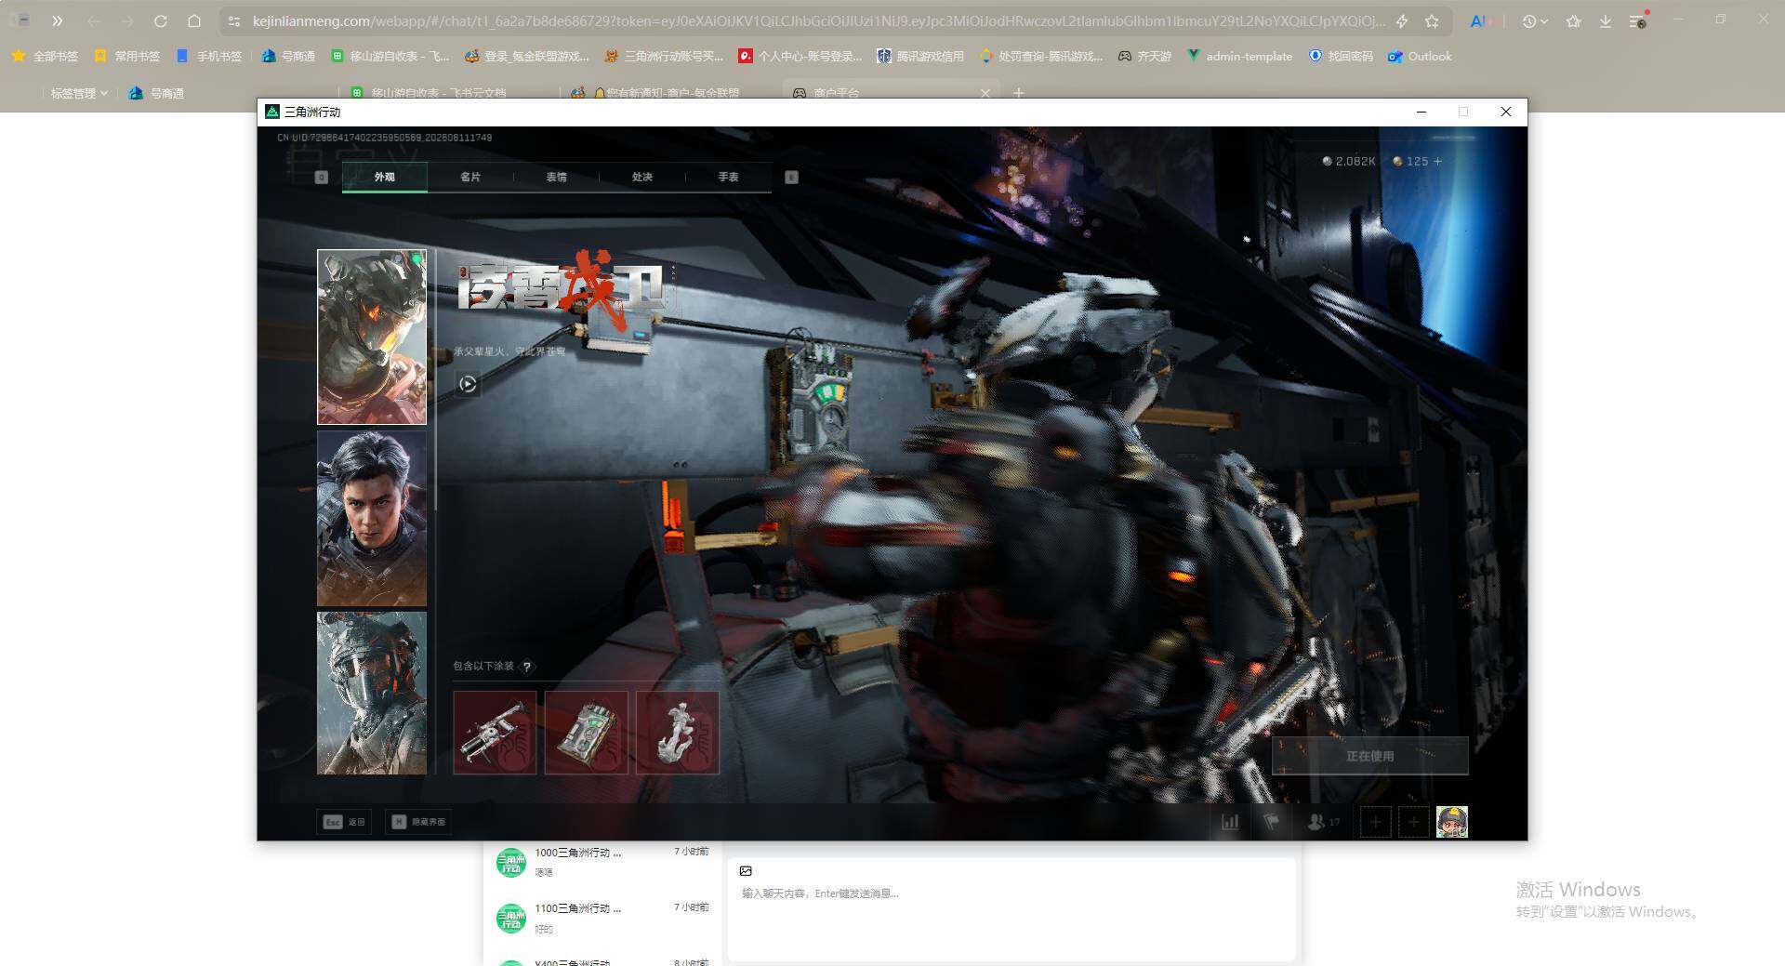Screen dimensions: 1785x966
Task: Open the browser downloads icon
Action: click(1606, 20)
